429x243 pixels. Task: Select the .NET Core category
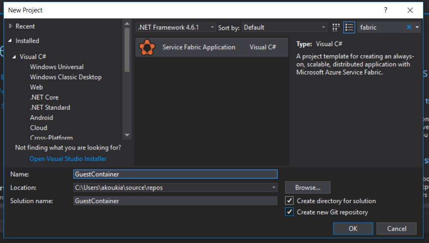click(x=44, y=97)
